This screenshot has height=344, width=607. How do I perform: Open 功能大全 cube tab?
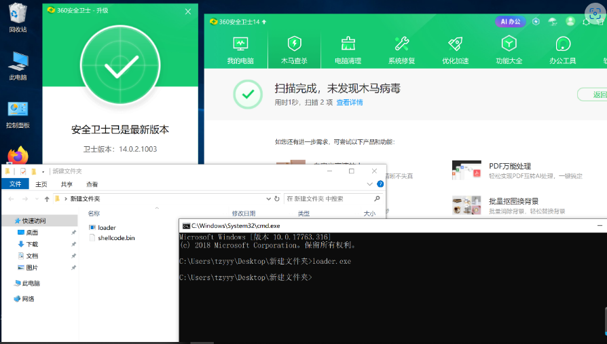pyautogui.click(x=509, y=50)
